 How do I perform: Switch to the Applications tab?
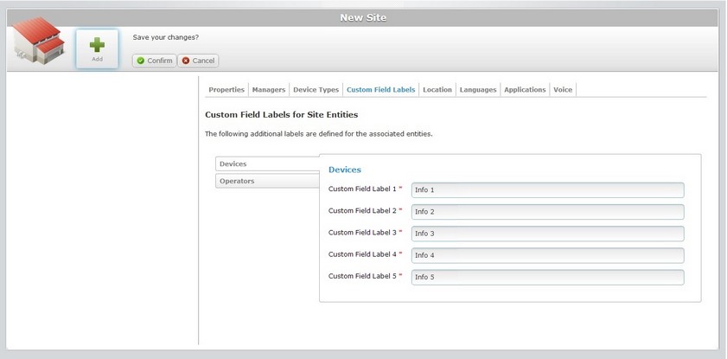tap(525, 90)
